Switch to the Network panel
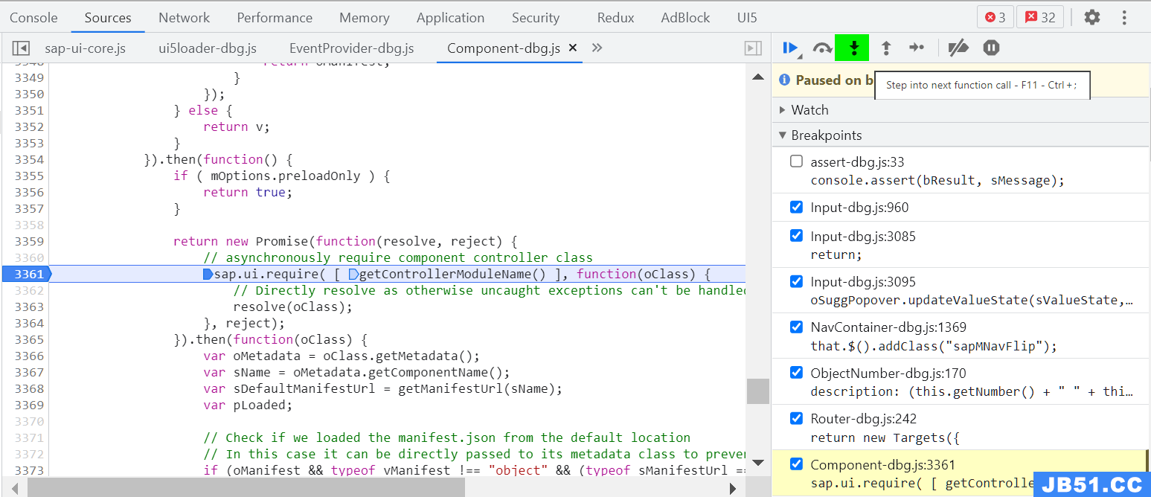 tap(184, 17)
